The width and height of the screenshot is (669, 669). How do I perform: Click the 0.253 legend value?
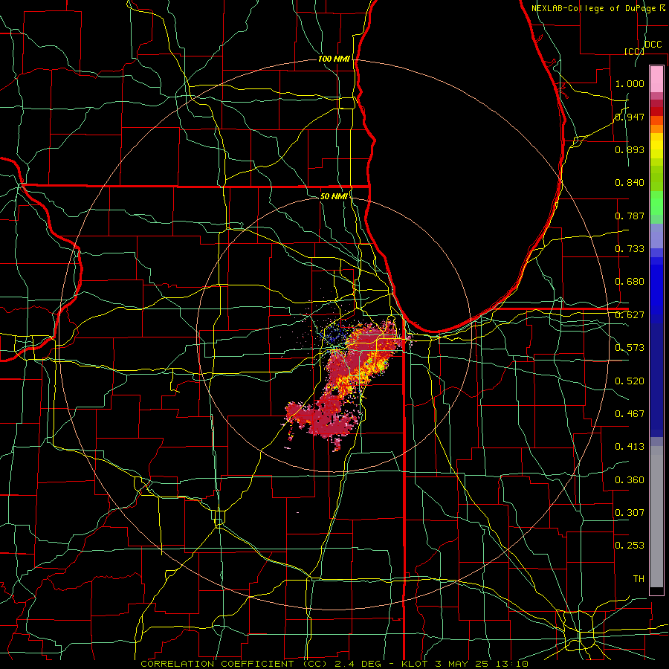(x=630, y=546)
